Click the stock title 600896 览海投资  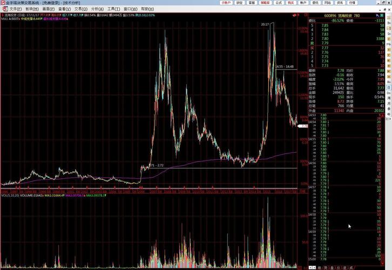pos(342,16)
